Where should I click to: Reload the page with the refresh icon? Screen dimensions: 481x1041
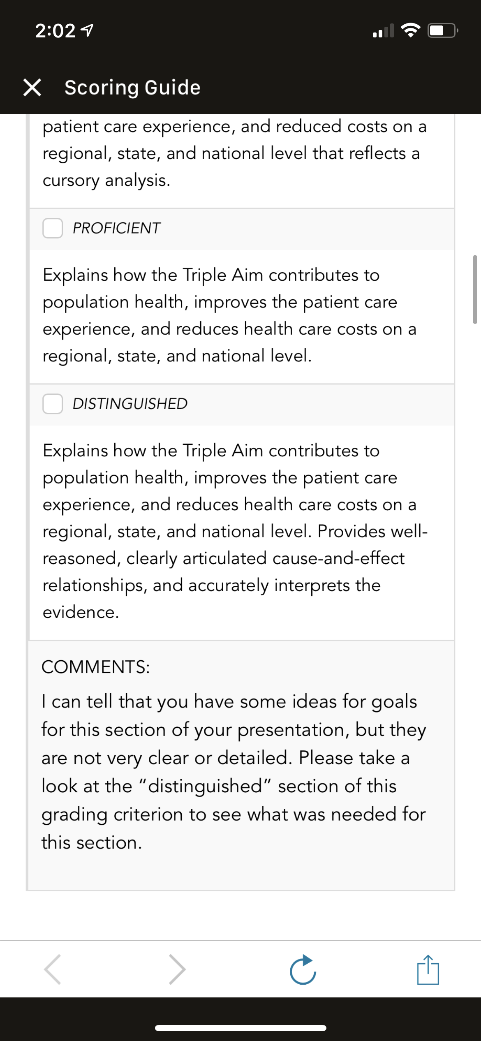303,969
